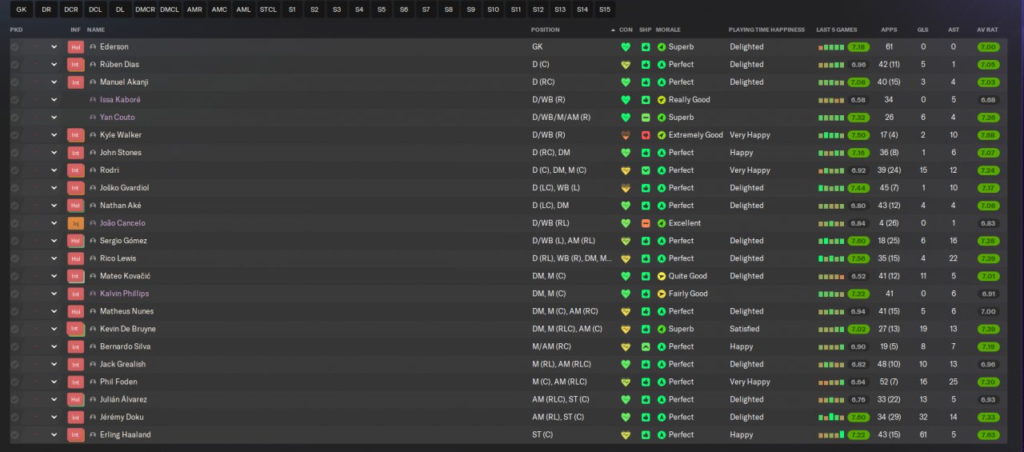This screenshot has height=452, width=1024.
Task: Click Kalvin Phillips's Fairly Good morale icon
Action: (x=662, y=294)
